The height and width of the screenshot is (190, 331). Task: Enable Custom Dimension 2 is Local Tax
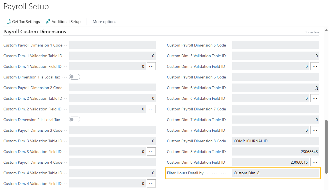74,119
